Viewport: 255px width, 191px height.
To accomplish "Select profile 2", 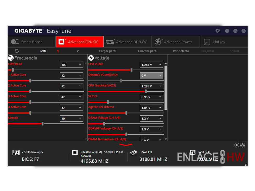I will click(78, 51).
